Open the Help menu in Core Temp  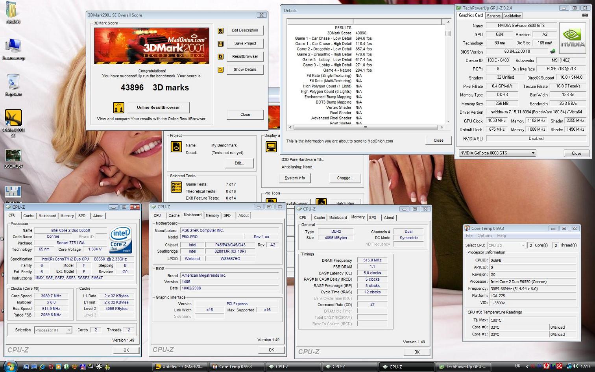pos(501,236)
